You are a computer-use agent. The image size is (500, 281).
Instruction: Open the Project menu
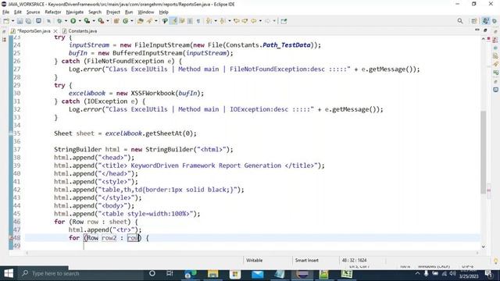click(113, 12)
